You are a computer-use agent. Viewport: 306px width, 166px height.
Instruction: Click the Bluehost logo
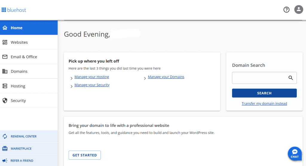pyautogui.click(x=14, y=10)
